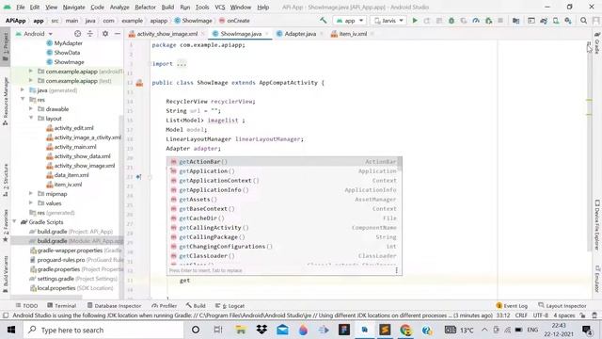
Task: Open the Database Inspector tool window
Action: click(x=115, y=305)
